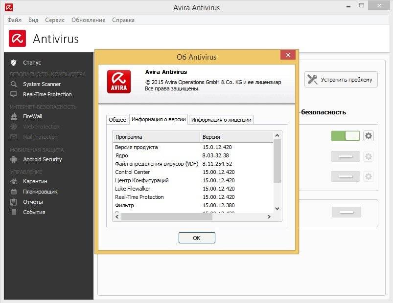Select the Фильтр row

pyautogui.click(x=193, y=205)
